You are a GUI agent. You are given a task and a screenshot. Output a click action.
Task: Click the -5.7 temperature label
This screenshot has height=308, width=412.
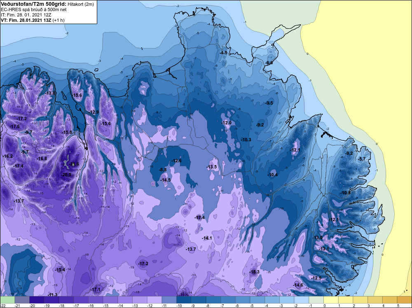(x=362, y=159)
